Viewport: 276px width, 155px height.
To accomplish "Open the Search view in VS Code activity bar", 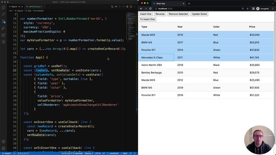I will click(3, 14).
